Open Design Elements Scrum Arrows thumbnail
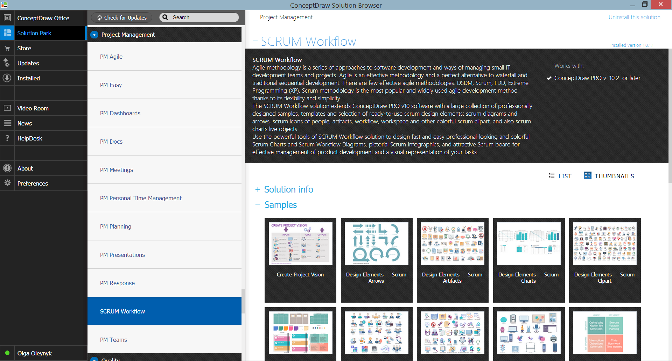This screenshot has width=672, height=361. click(x=376, y=260)
